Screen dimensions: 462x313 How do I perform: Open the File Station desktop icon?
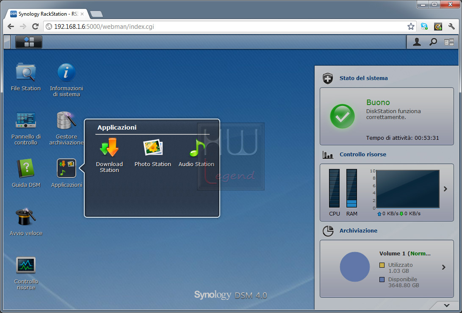[x=26, y=72]
